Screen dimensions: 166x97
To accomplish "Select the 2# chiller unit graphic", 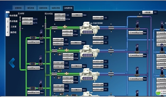I will pos(90,52).
